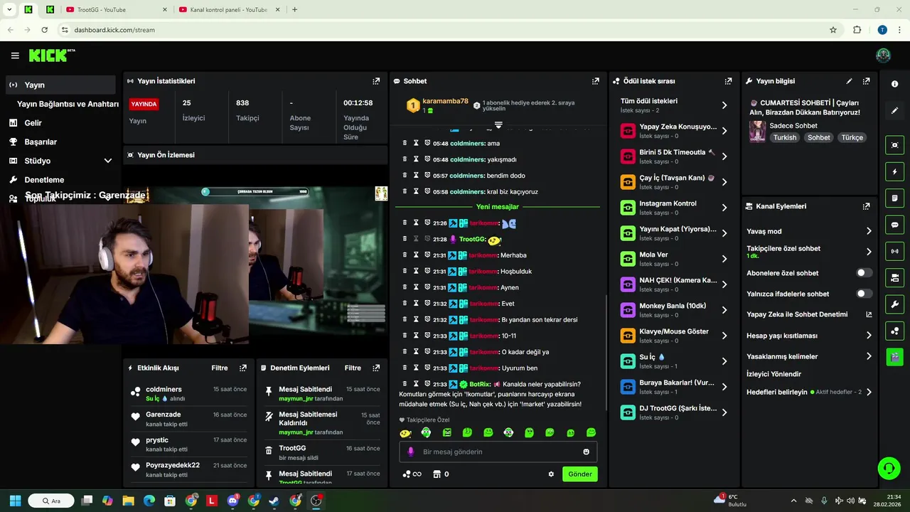Pop out the Sohbet chat panel
This screenshot has width=910, height=512.
(596, 81)
